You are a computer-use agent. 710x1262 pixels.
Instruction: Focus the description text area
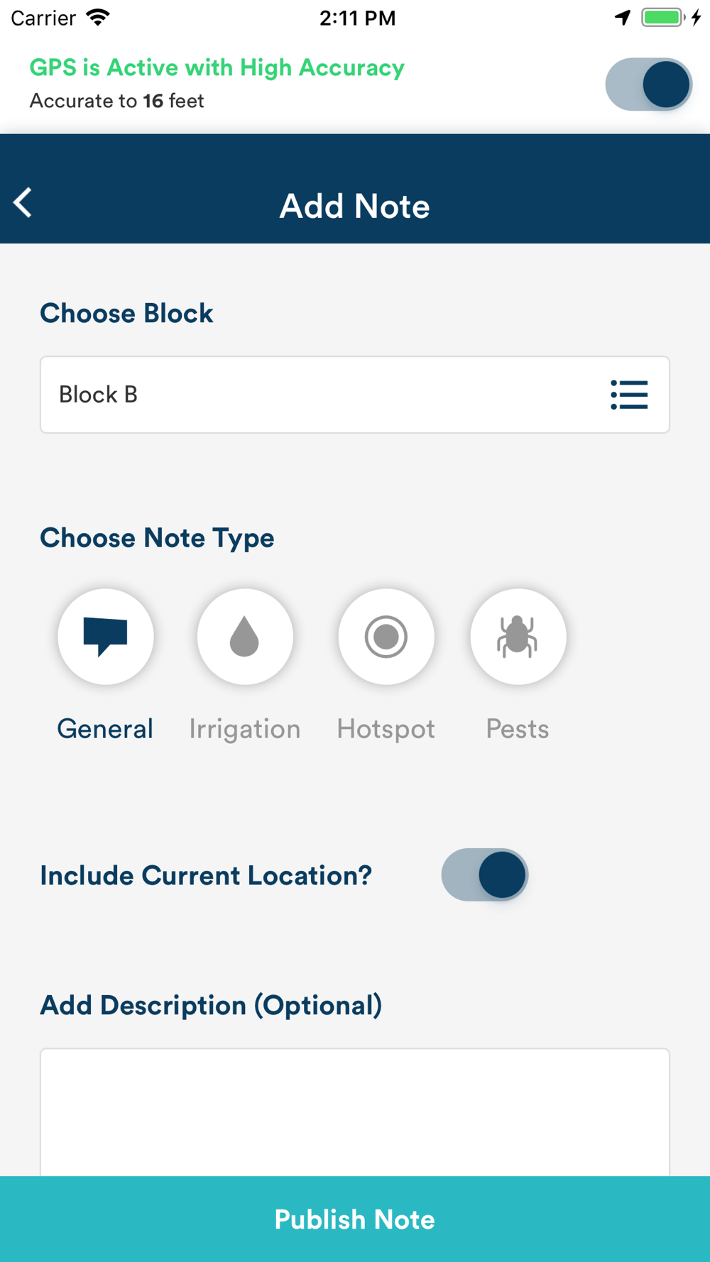click(x=355, y=1112)
